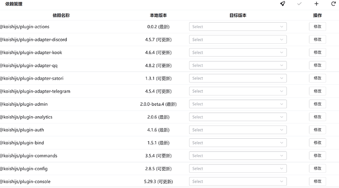Click the 依赖管理 page title

pyautogui.click(x=14, y=4)
